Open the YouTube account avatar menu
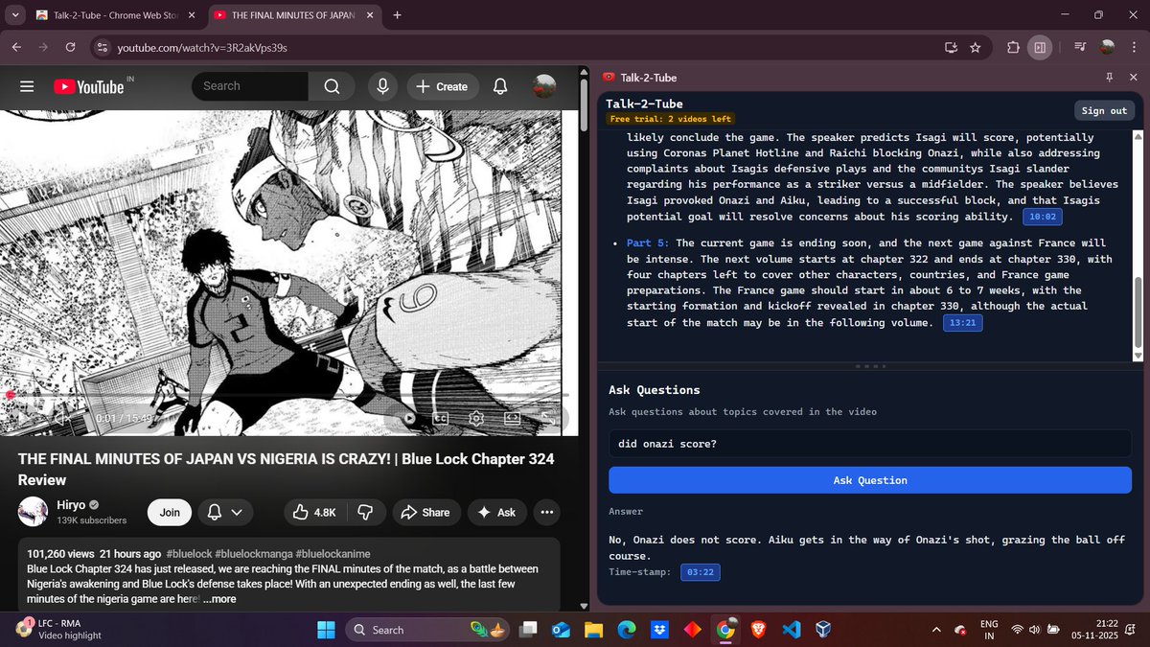The image size is (1150, 647). pyautogui.click(x=544, y=86)
